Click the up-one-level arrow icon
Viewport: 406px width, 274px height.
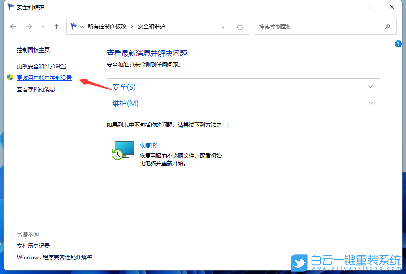coord(56,26)
